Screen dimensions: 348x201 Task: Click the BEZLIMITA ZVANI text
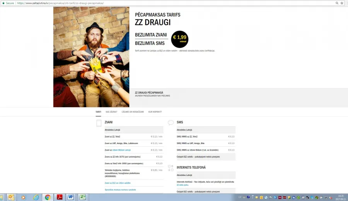coord(151,35)
